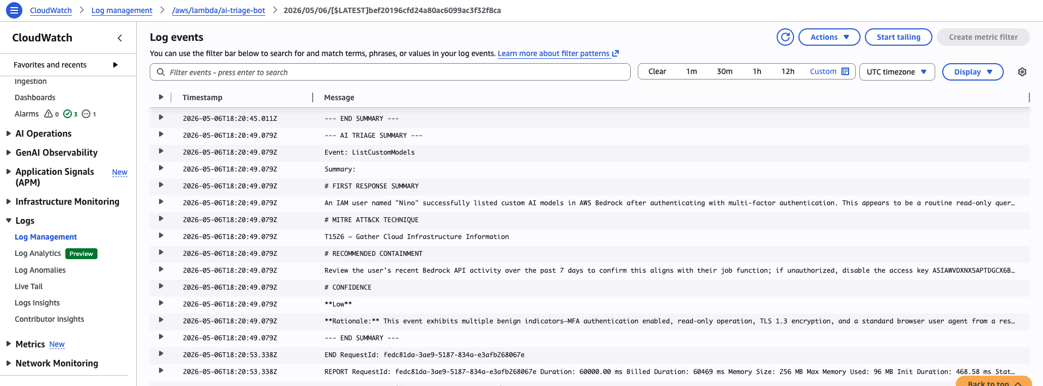Screen dimensions: 1043x386
Task: Click the Custom time range option
Action: pyautogui.click(x=823, y=71)
